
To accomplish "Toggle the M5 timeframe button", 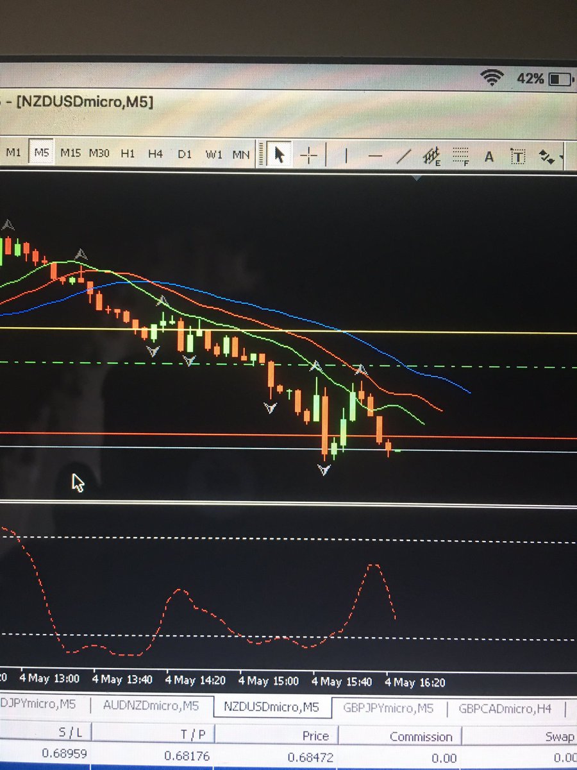I will click(x=42, y=153).
